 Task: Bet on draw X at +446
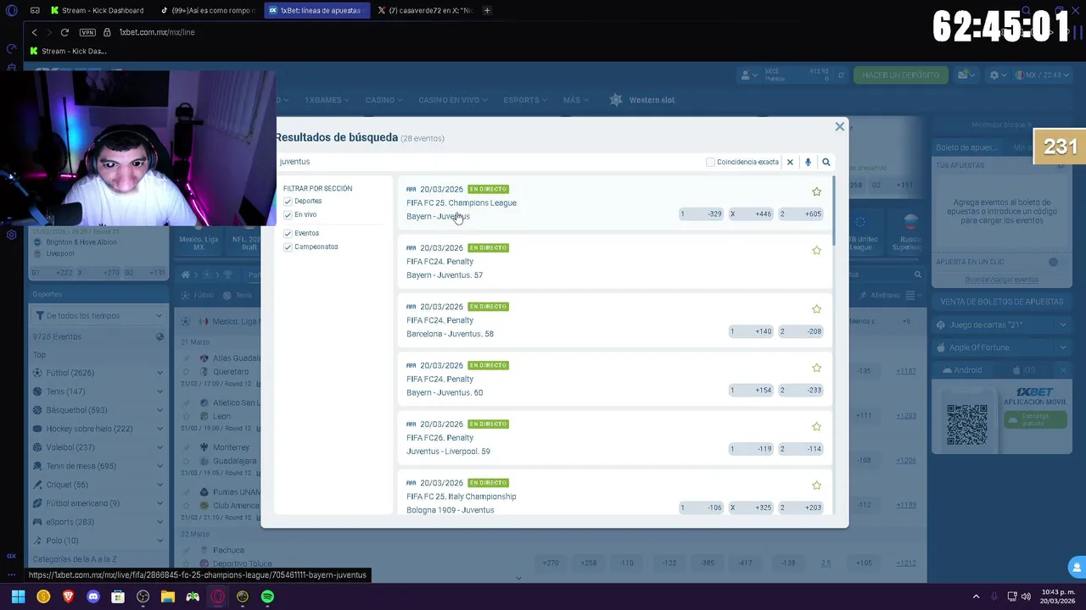click(x=751, y=214)
